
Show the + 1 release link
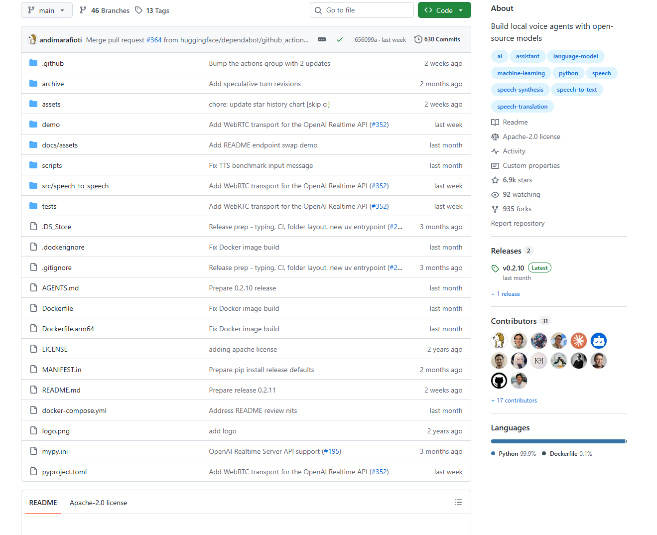[x=506, y=294]
